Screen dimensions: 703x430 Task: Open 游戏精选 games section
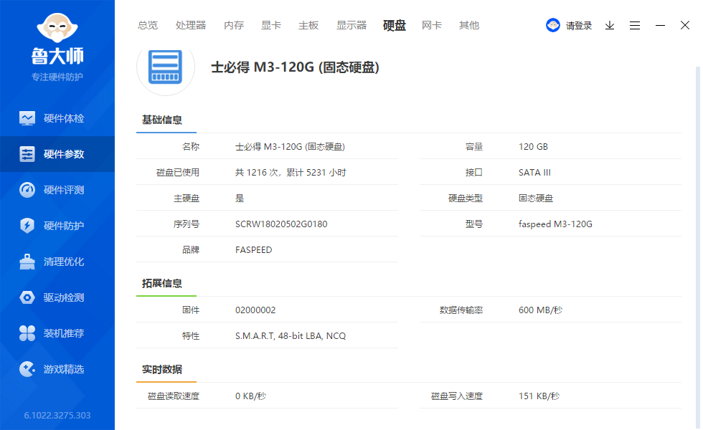(x=57, y=369)
